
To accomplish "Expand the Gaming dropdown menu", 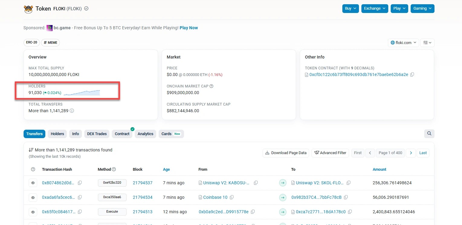I will [422, 8].
